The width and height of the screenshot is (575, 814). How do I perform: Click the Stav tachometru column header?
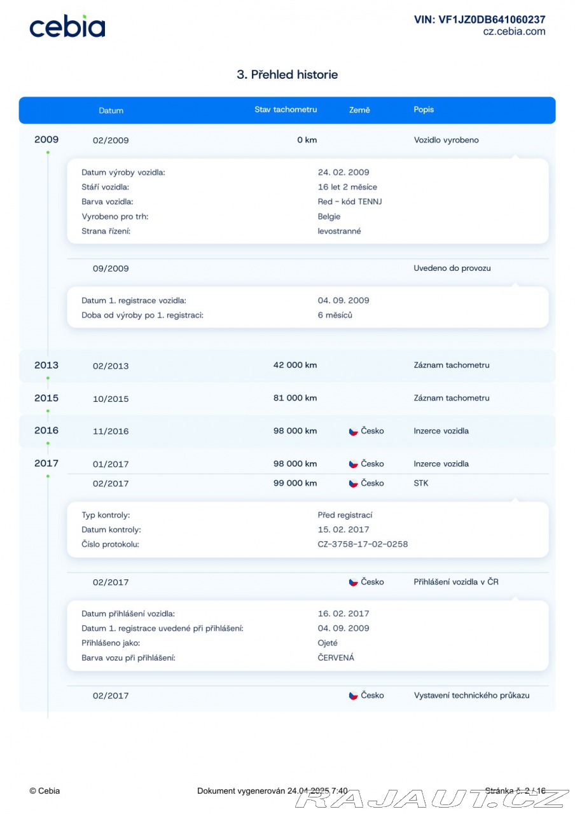(x=286, y=109)
